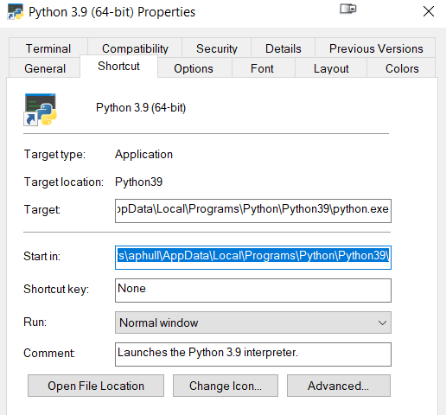Click the Shortcut key label
This screenshot has width=446, height=415.
pyautogui.click(x=56, y=289)
